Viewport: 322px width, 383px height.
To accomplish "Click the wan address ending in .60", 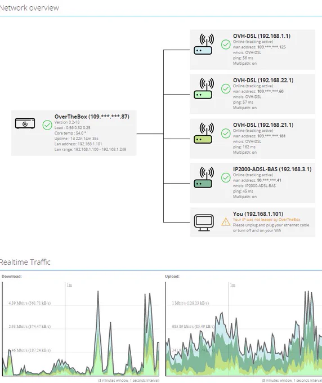I will pos(258,91).
